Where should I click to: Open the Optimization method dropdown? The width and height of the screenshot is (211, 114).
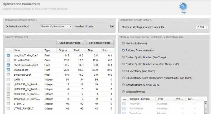56,27
